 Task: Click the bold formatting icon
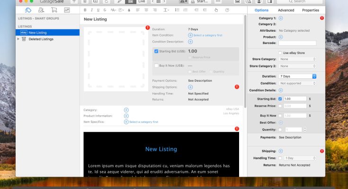85,10
